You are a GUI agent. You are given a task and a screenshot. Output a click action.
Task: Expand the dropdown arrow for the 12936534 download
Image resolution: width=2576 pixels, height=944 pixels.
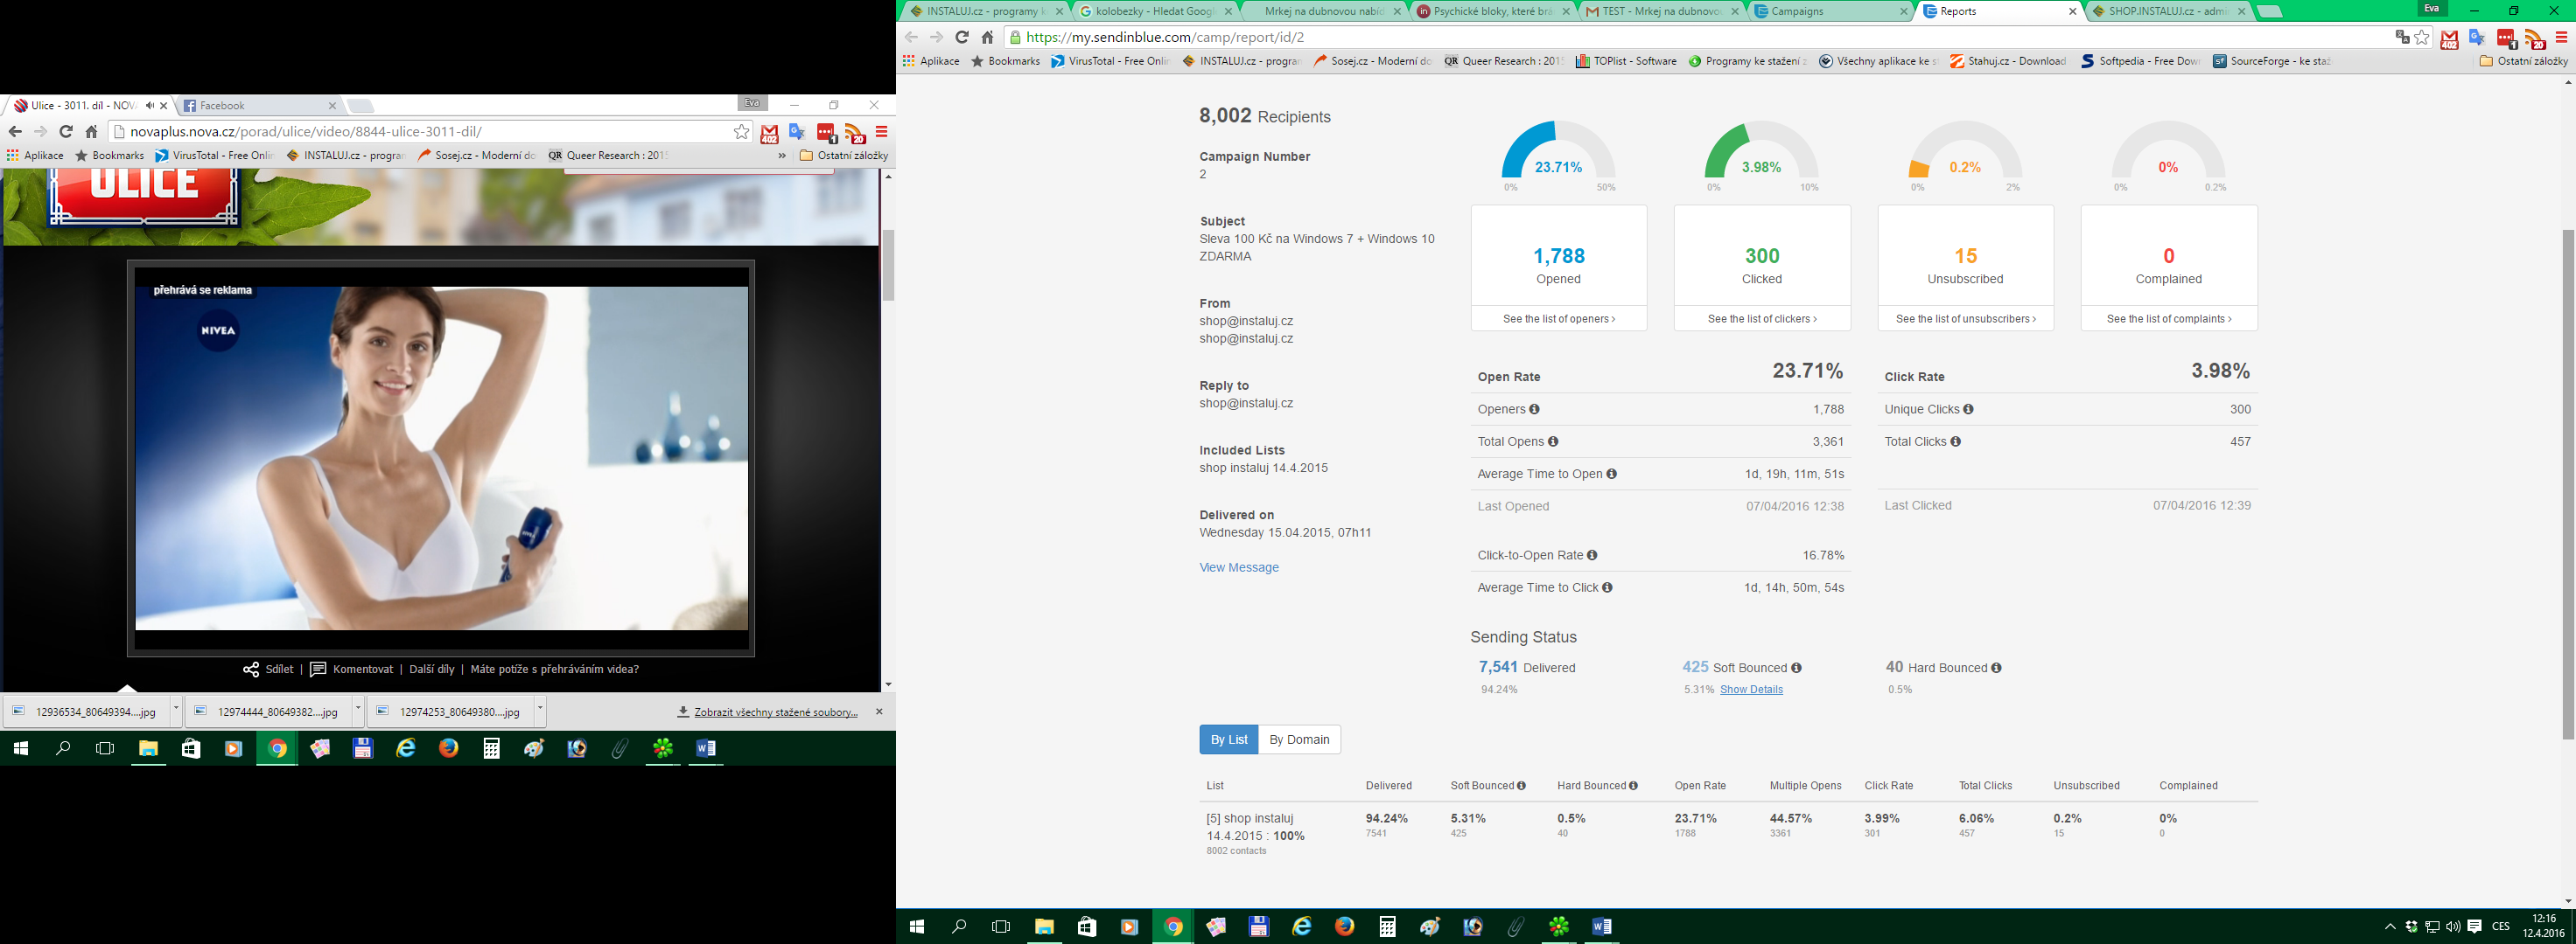tap(176, 709)
